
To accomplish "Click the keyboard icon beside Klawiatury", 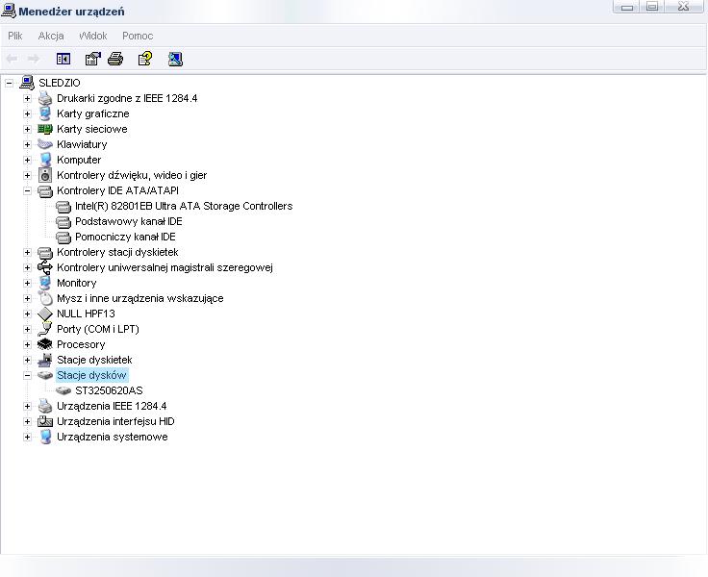I will click(45, 144).
